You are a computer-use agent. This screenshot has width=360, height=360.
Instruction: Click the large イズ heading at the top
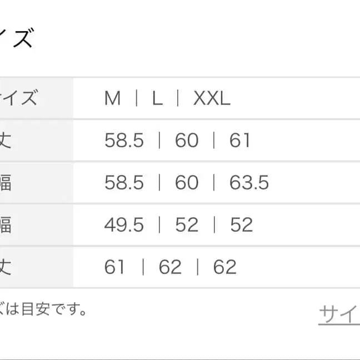[x=17, y=40]
